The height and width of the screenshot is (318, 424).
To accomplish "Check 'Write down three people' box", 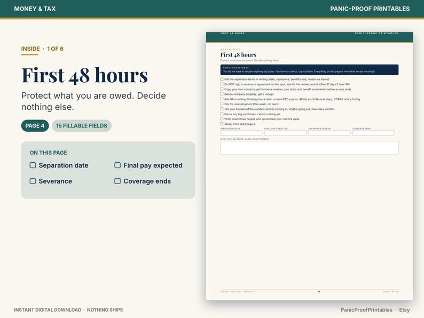I will click(x=222, y=119).
